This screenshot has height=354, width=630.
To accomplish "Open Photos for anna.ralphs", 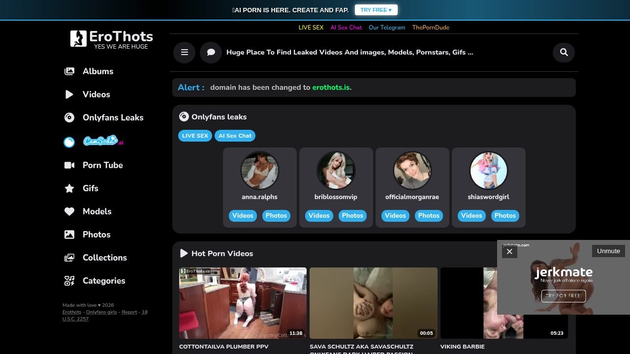I will click(x=276, y=216).
